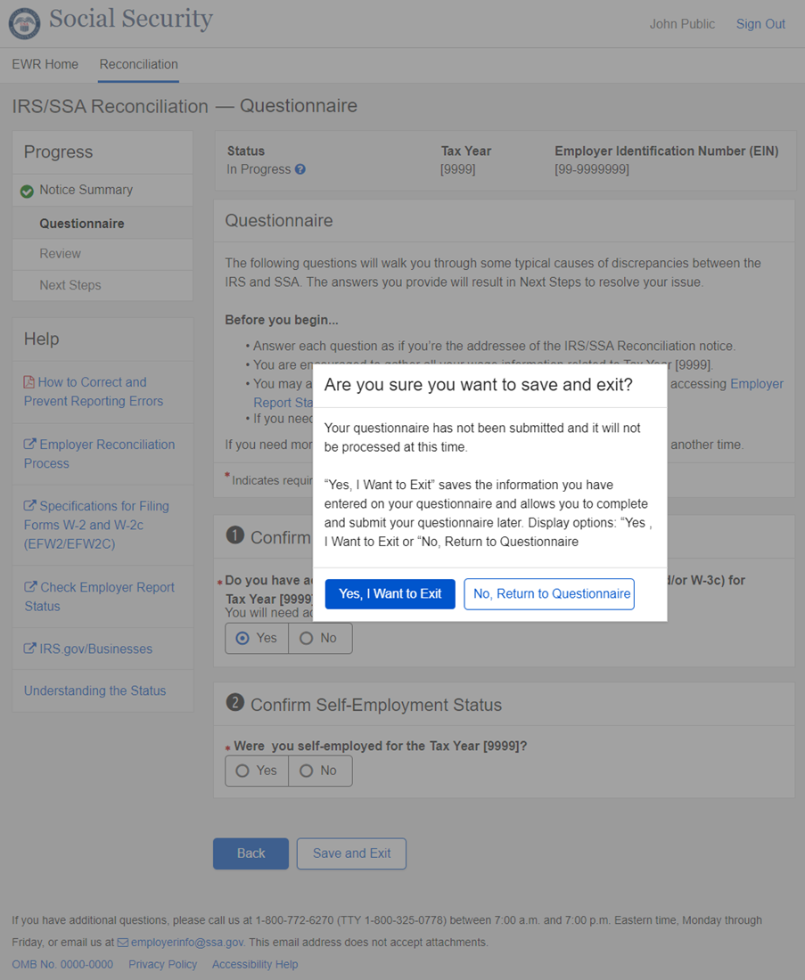Go to Questionnaire step in Progress panel
The image size is (805, 980).
click(x=82, y=224)
